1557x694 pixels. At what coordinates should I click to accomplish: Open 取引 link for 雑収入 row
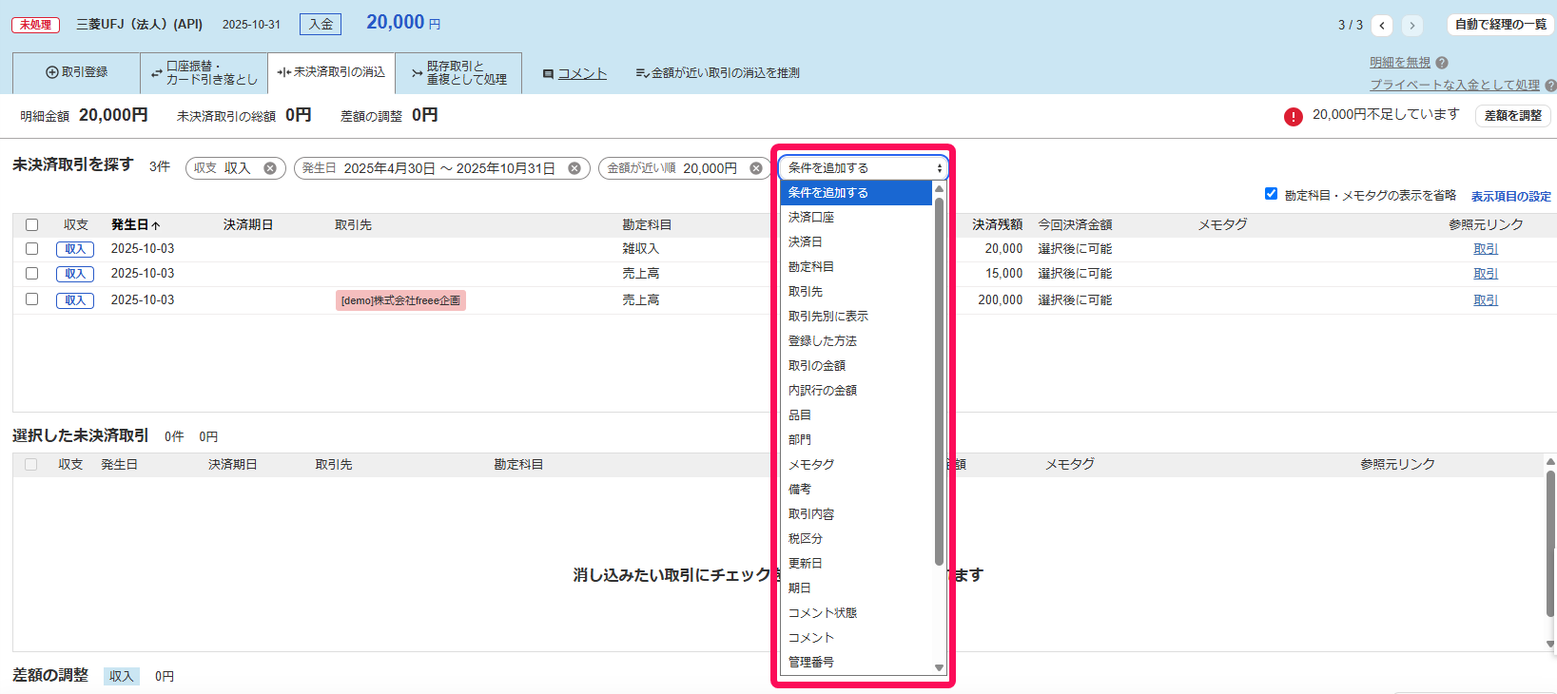tap(1486, 249)
